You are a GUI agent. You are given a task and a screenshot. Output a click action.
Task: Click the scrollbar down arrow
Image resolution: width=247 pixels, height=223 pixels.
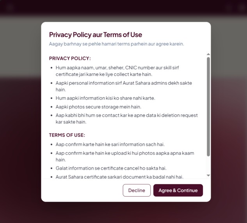pyautogui.click(x=208, y=176)
